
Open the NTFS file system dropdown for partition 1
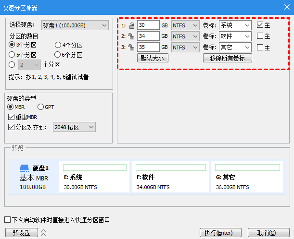click(185, 25)
